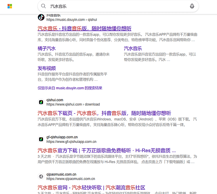Click the https://www.gf-qishuiapp.com.cn URL text
Image resolution: width=217 pixels, height=194 pixels.
pos(71,142)
